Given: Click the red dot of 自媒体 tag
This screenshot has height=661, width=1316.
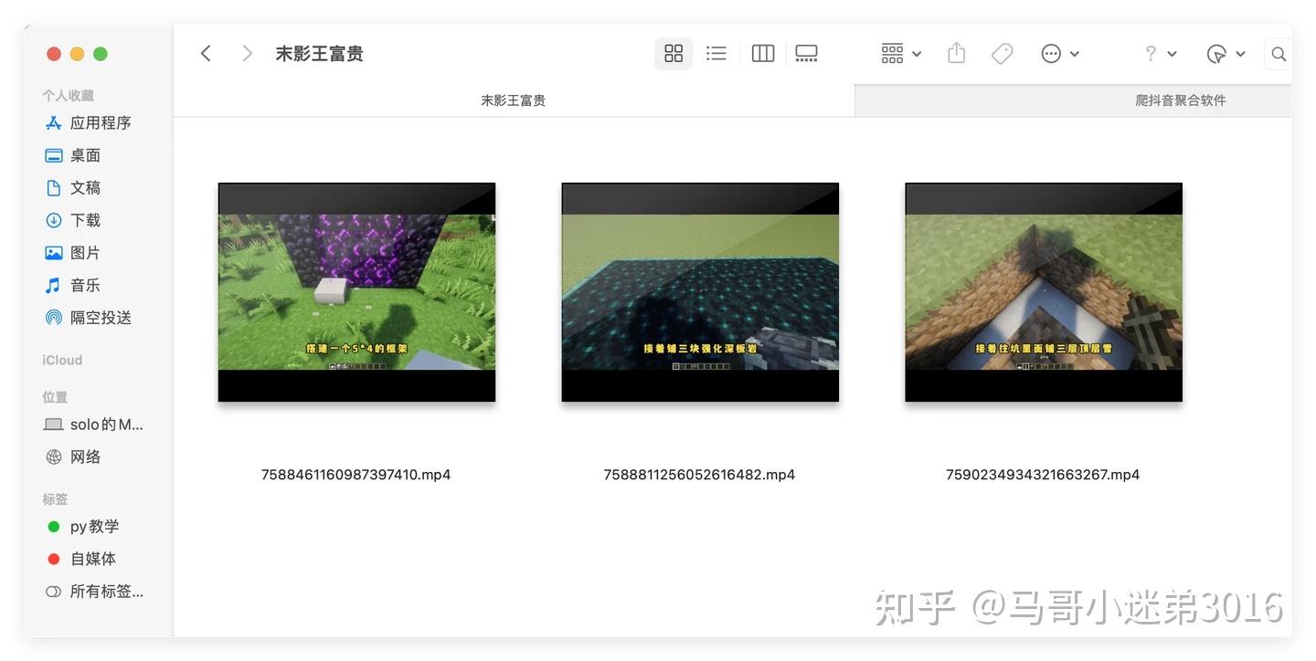Looking at the screenshot, I should 54,559.
